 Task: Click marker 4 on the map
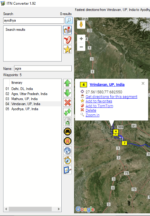(116, 131)
